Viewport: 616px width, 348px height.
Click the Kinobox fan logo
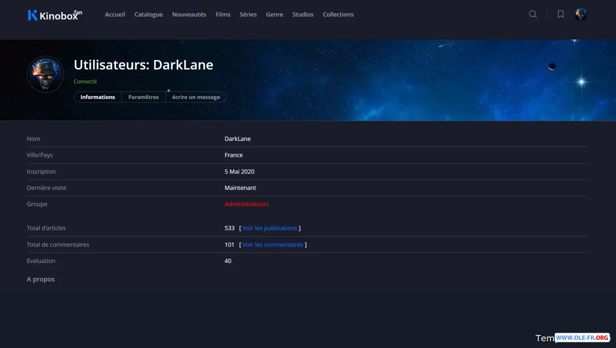55,15
